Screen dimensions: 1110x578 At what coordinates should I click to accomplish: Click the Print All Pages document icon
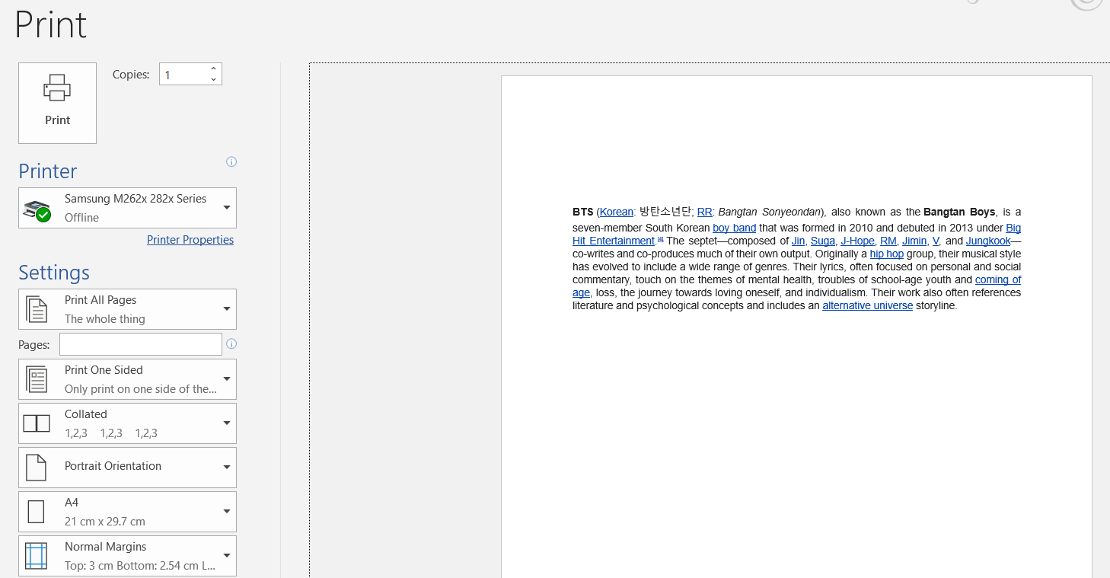point(37,309)
